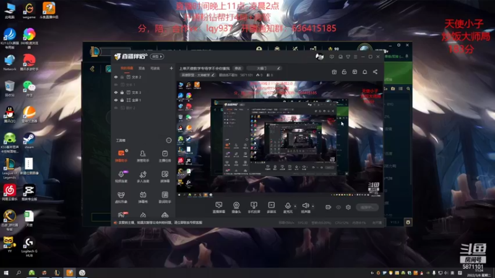
Task: Click the share icon above preview
Action: coord(375,72)
